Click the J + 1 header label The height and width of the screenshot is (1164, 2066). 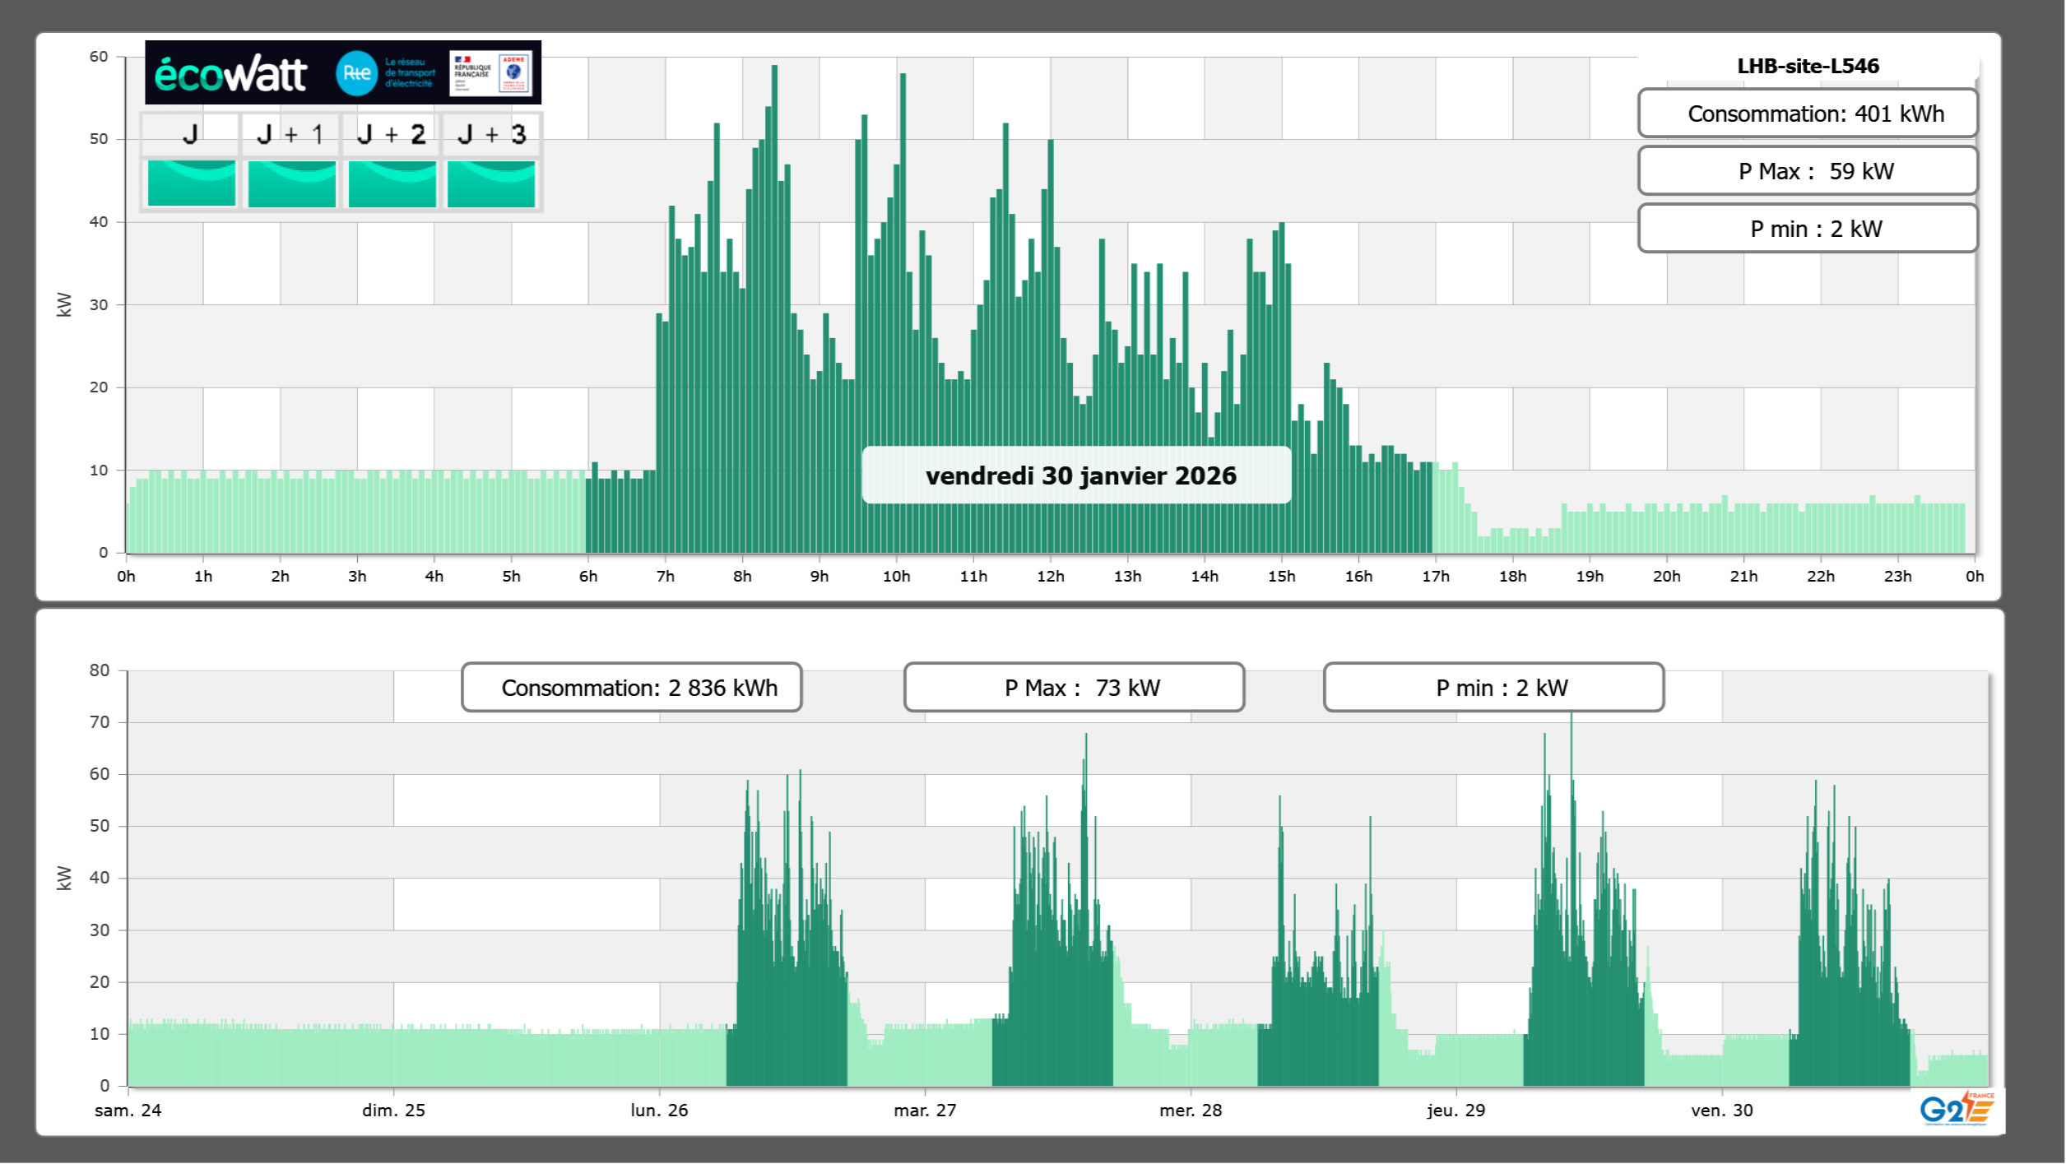coord(290,134)
